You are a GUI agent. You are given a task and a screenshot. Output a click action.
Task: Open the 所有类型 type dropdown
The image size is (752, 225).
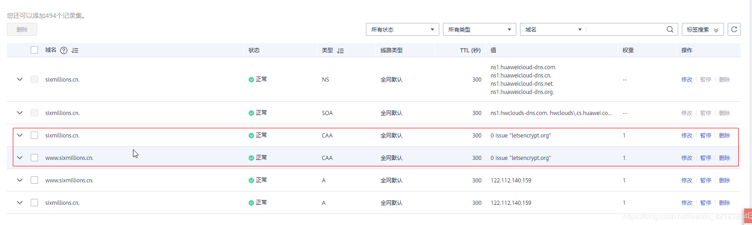coord(480,29)
